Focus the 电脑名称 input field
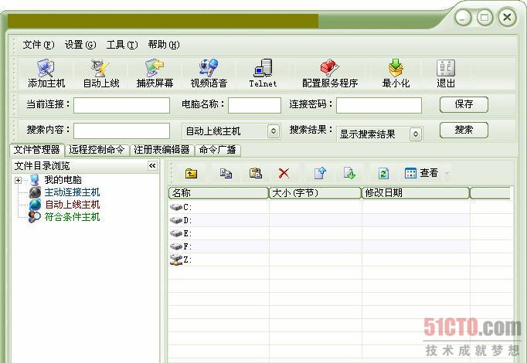 pyautogui.click(x=254, y=106)
